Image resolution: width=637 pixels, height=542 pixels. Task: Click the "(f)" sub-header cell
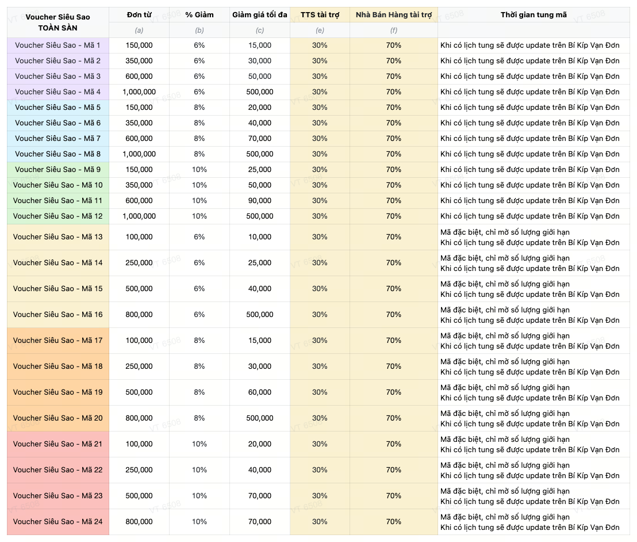click(x=394, y=30)
